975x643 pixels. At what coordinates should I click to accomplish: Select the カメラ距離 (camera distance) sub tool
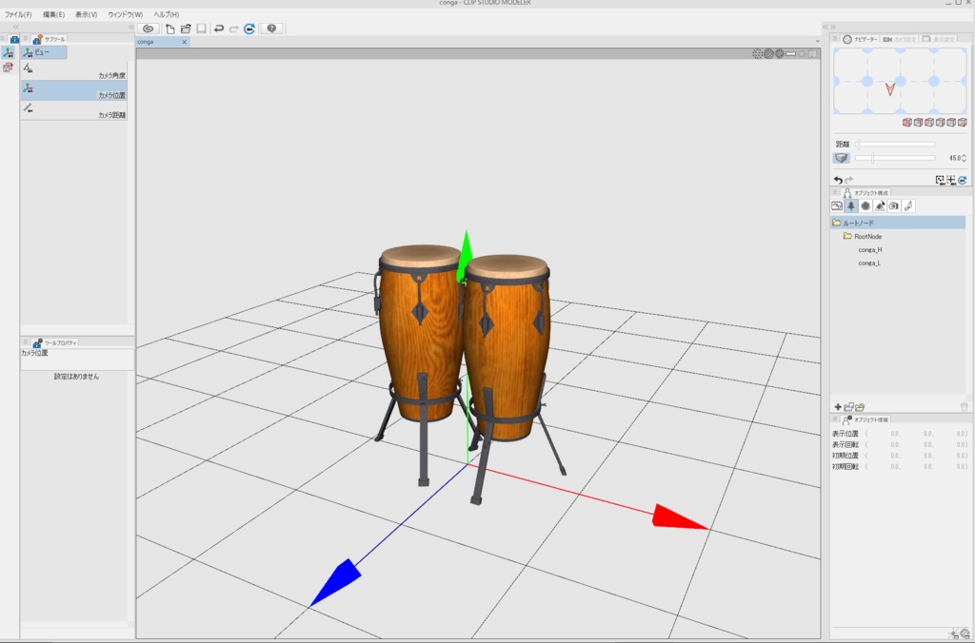(74, 110)
